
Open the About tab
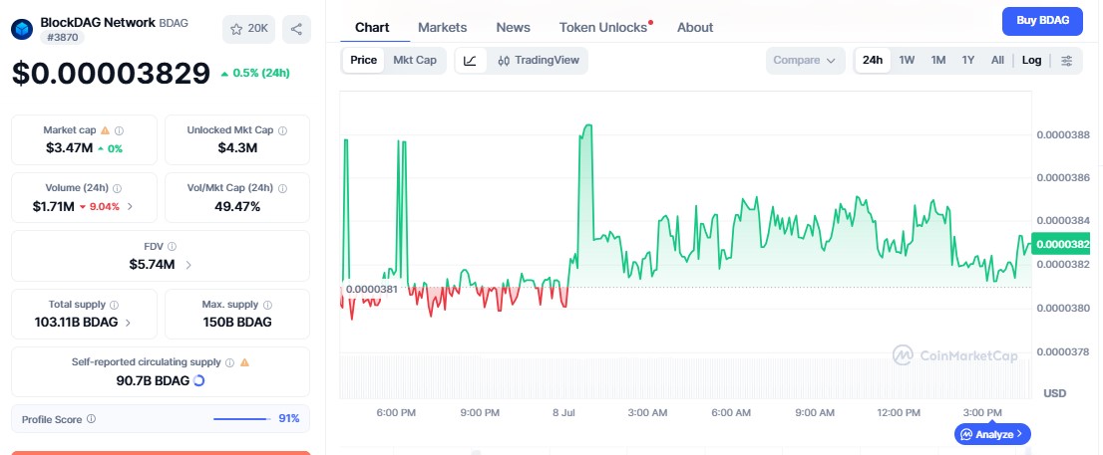coord(695,28)
